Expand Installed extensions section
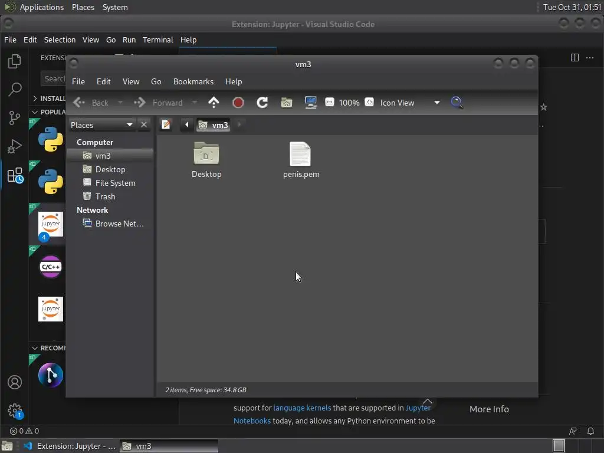604x453 pixels. pyautogui.click(x=35, y=99)
